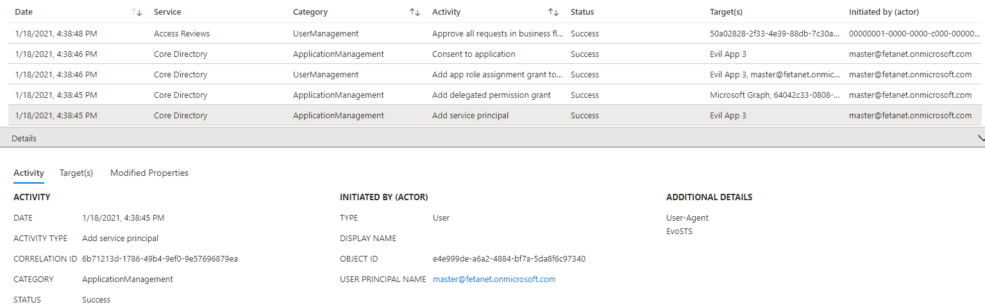Switch to the Target(s) tab

(x=76, y=173)
